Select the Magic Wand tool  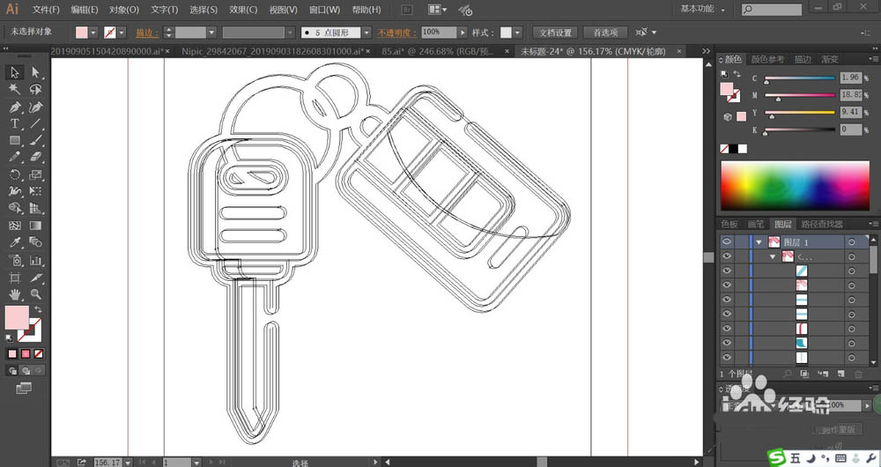click(15, 89)
